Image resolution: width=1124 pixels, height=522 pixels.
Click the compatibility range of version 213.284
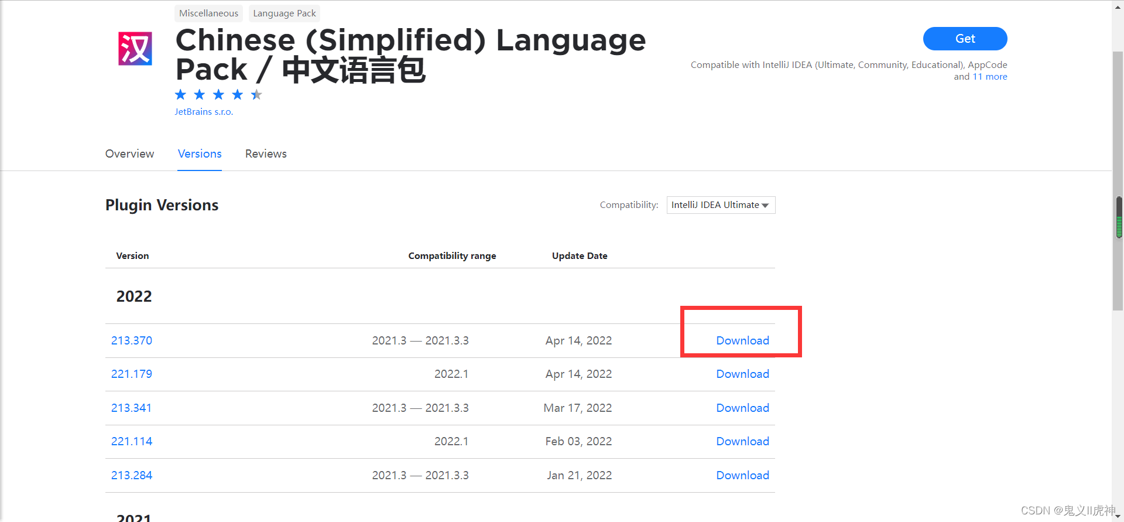(420, 475)
